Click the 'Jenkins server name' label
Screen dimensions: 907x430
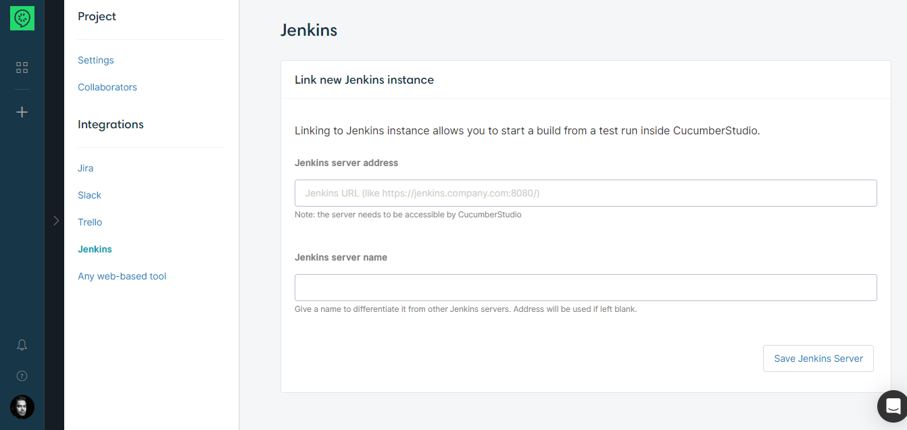(341, 257)
